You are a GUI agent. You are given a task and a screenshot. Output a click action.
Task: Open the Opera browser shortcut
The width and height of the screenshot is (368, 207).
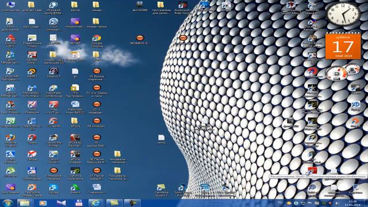pos(32,139)
